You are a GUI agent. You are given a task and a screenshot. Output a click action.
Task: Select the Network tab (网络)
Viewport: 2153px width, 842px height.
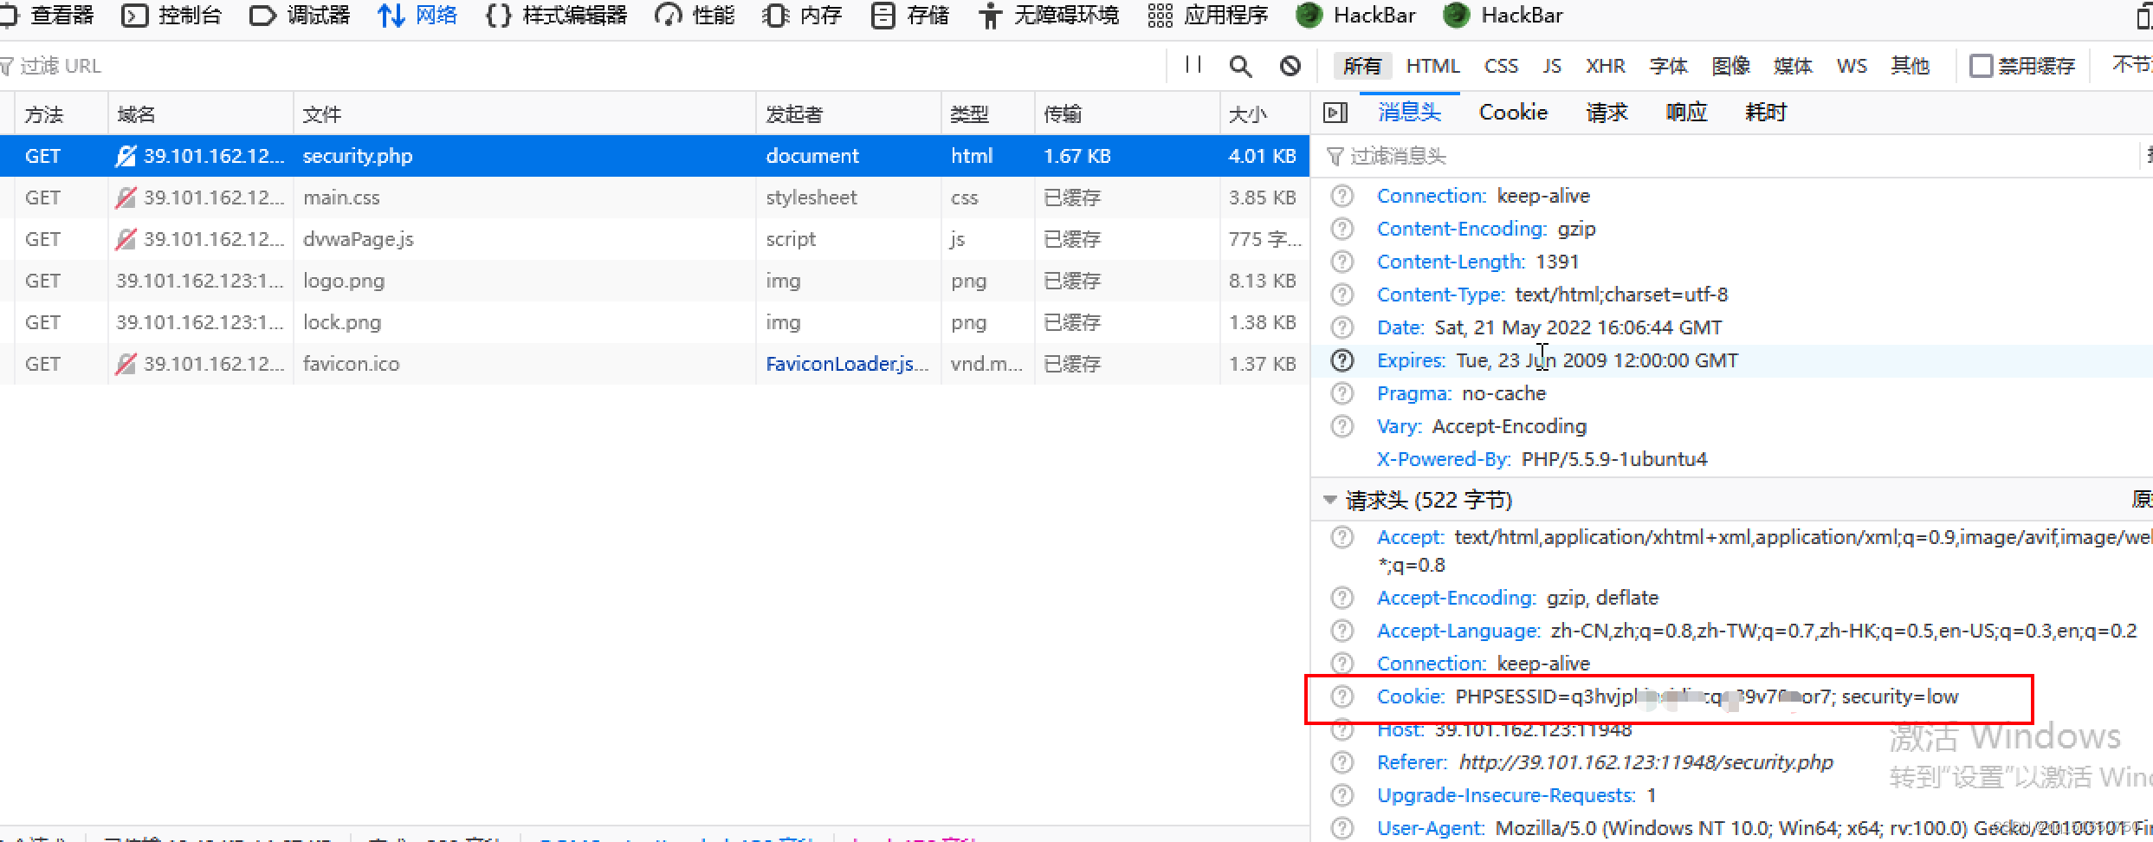coord(417,16)
